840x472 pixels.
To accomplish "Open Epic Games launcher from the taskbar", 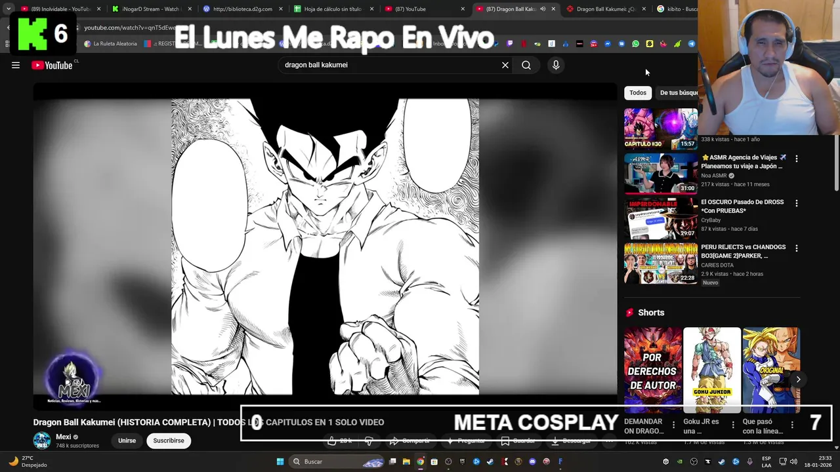I will click(463, 462).
